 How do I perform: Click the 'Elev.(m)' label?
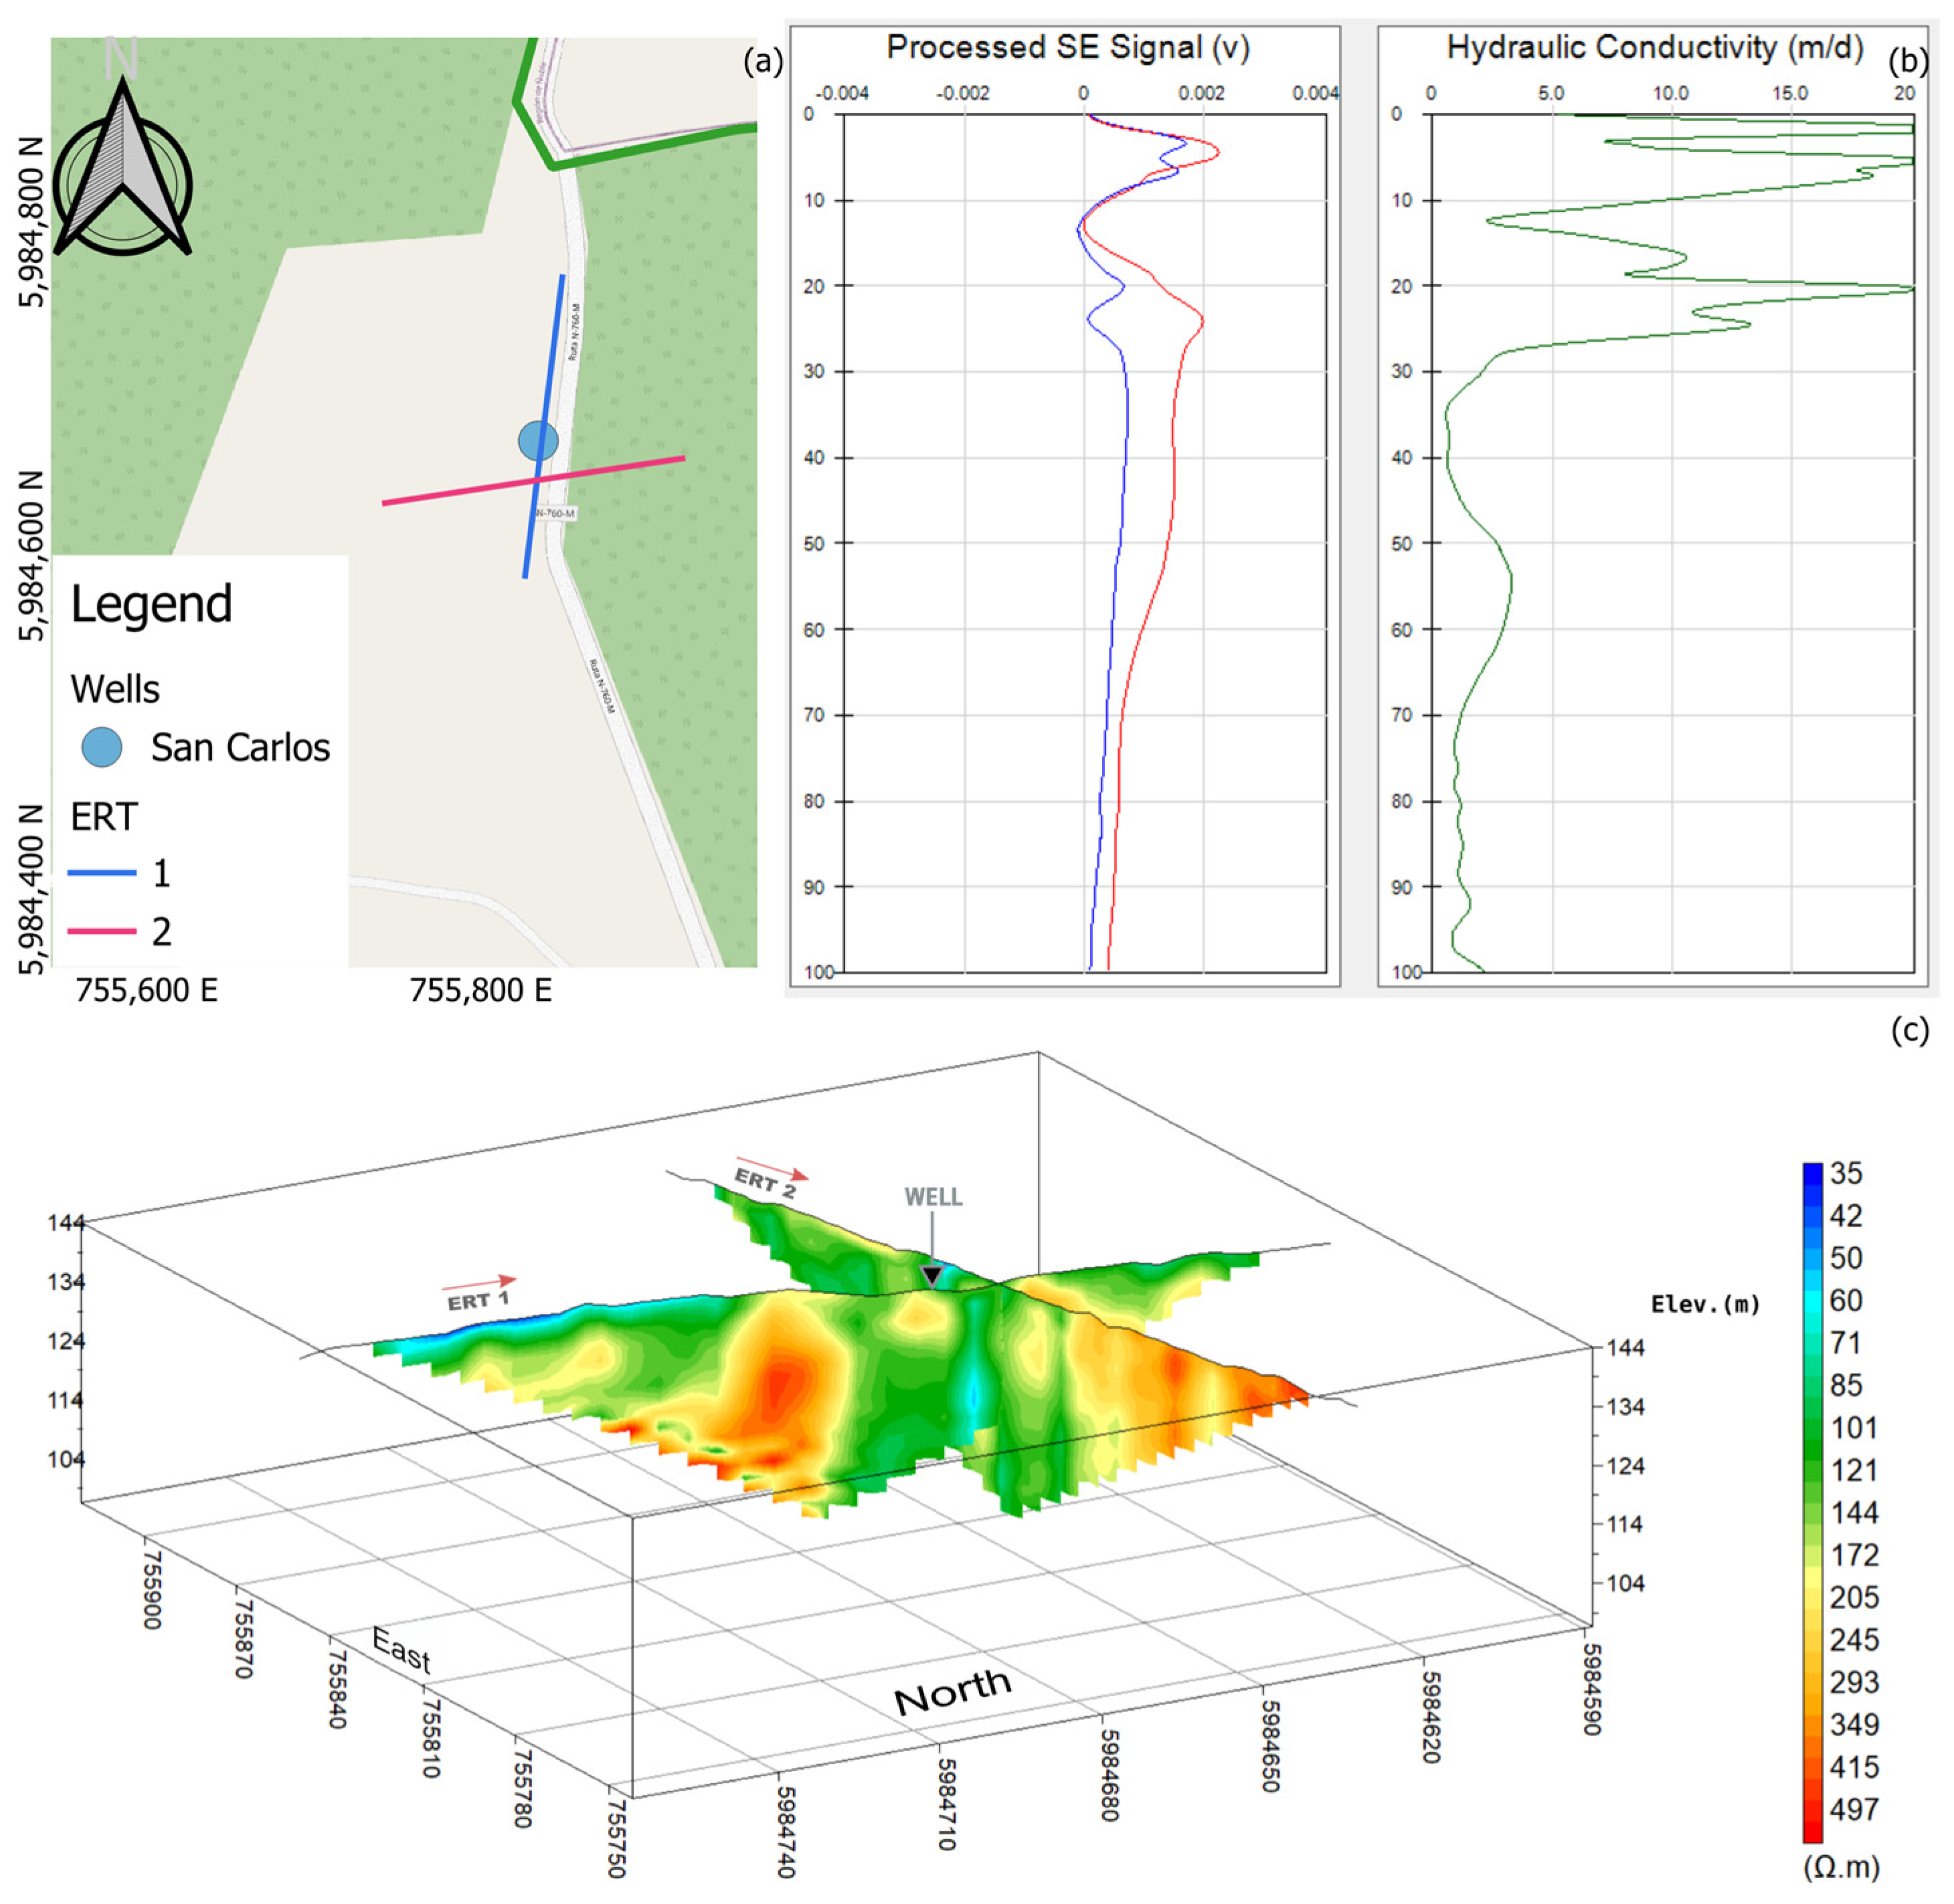point(1705,1304)
